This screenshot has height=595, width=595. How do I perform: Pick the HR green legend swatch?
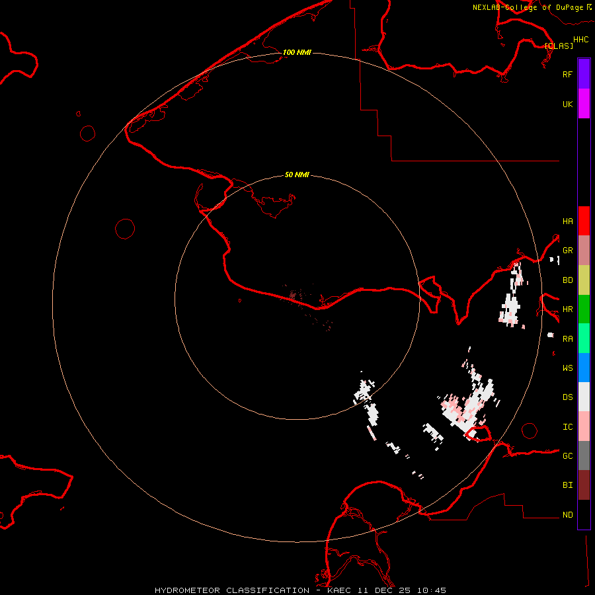click(584, 309)
